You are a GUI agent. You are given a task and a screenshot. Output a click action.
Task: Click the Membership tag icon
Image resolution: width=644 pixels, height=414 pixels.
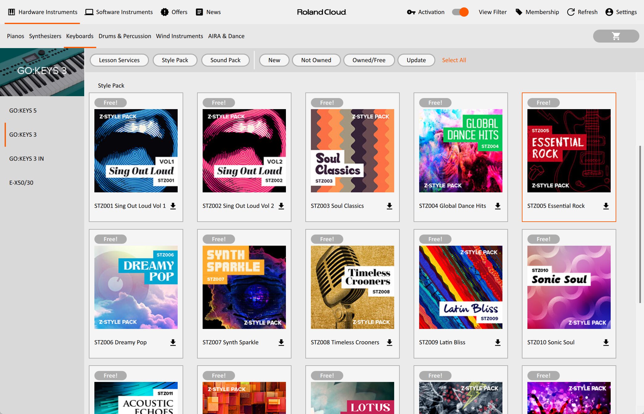[519, 12]
